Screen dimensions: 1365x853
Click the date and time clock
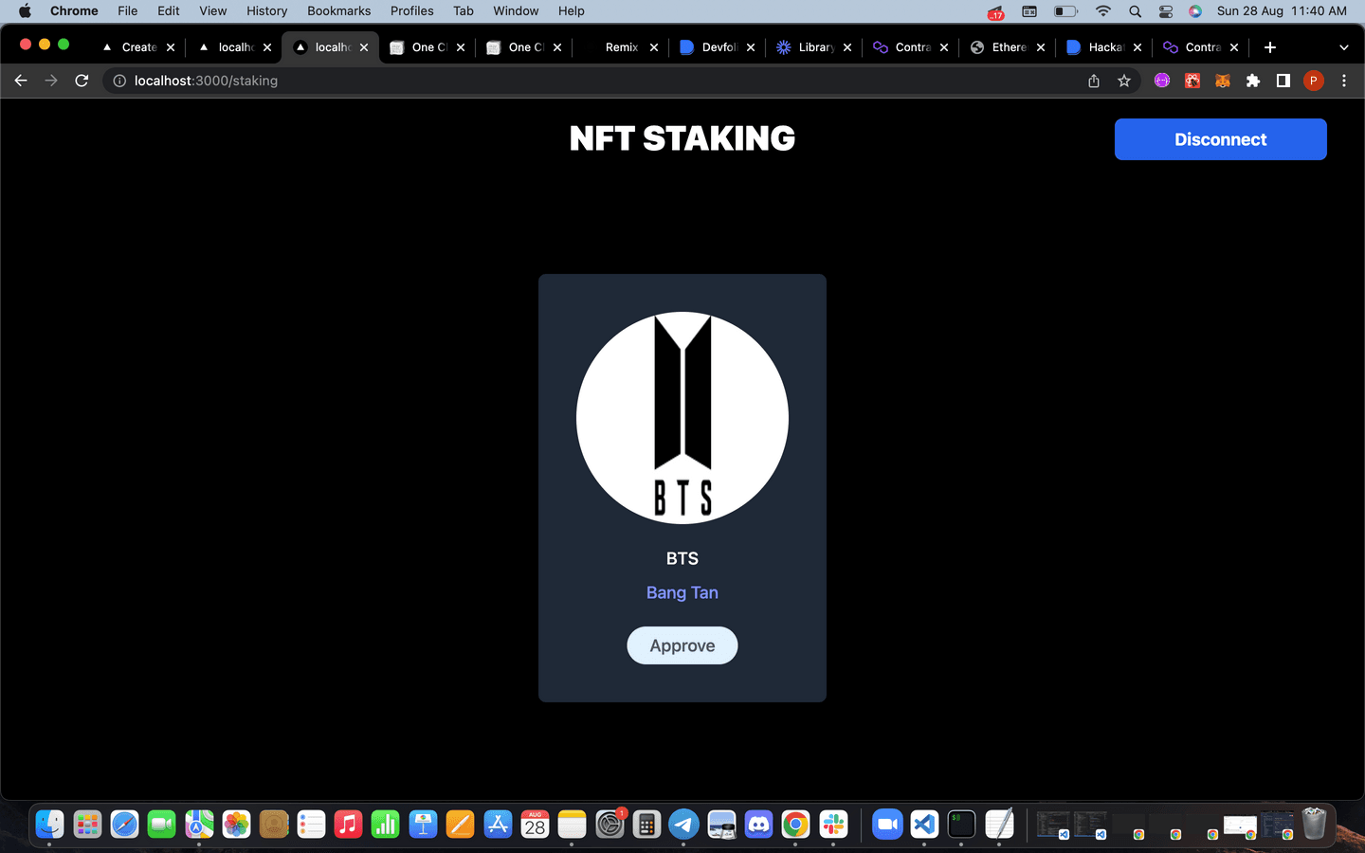(x=1282, y=11)
